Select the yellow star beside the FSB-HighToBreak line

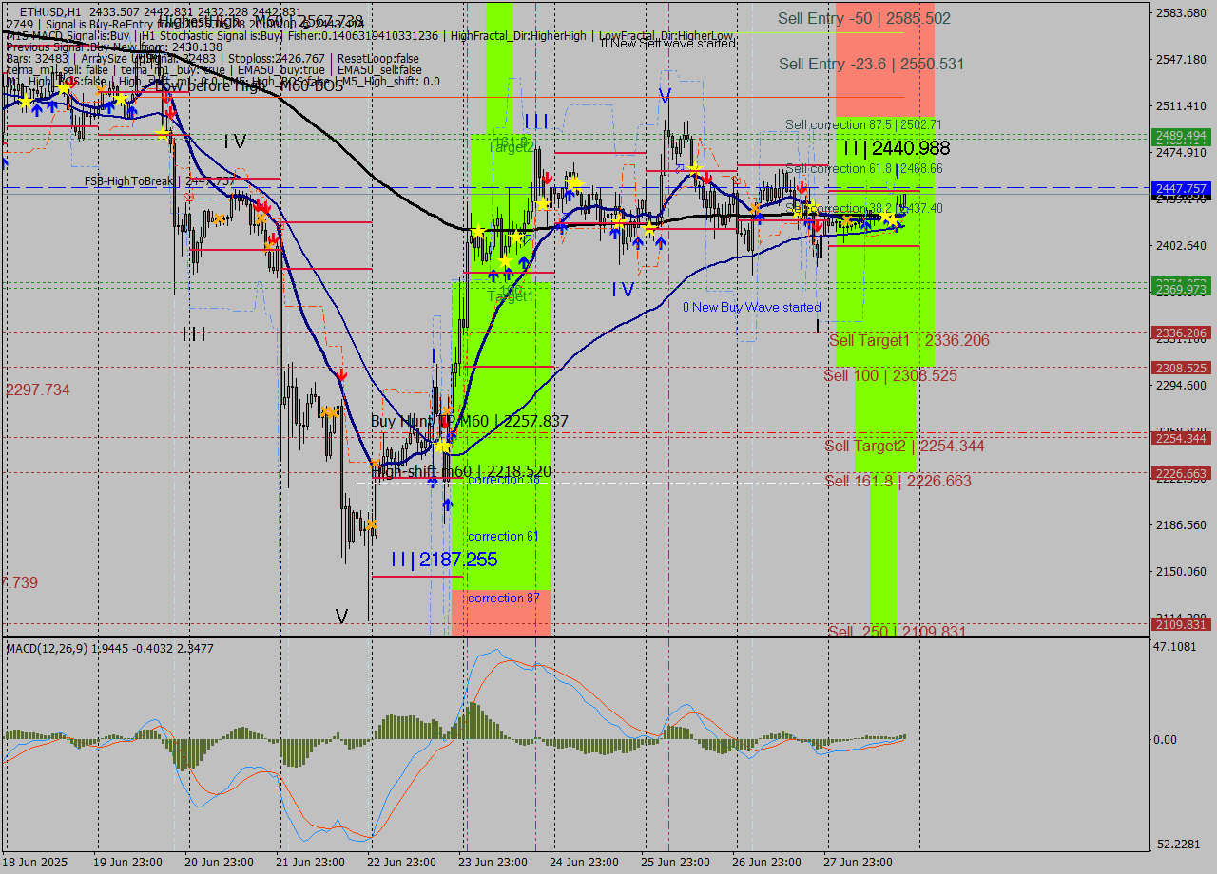(x=163, y=134)
